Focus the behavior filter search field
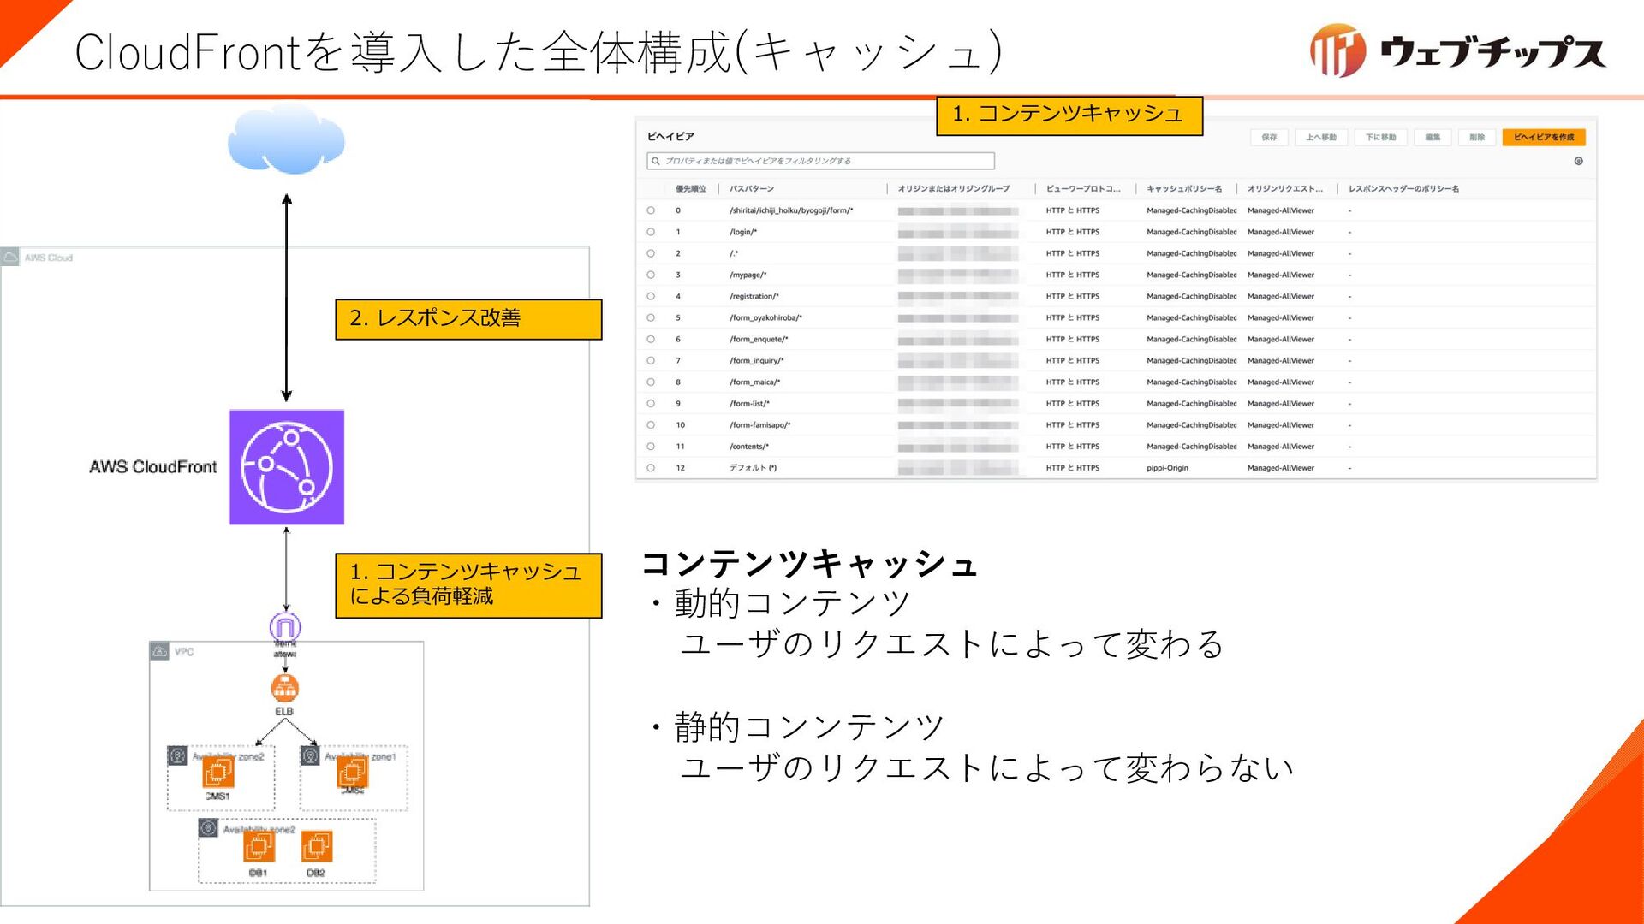The image size is (1644, 924). click(x=821, y=161)
